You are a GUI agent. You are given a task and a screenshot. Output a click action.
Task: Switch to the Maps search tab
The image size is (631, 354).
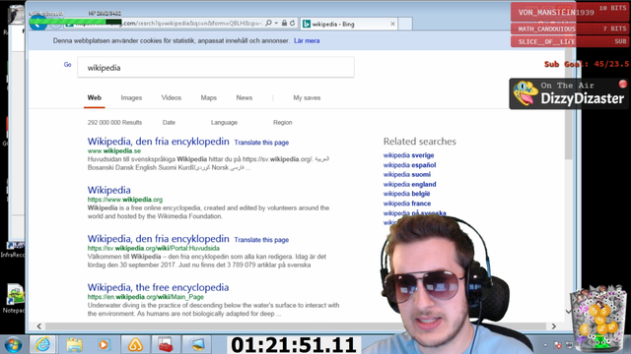click(x=208, y=98)
